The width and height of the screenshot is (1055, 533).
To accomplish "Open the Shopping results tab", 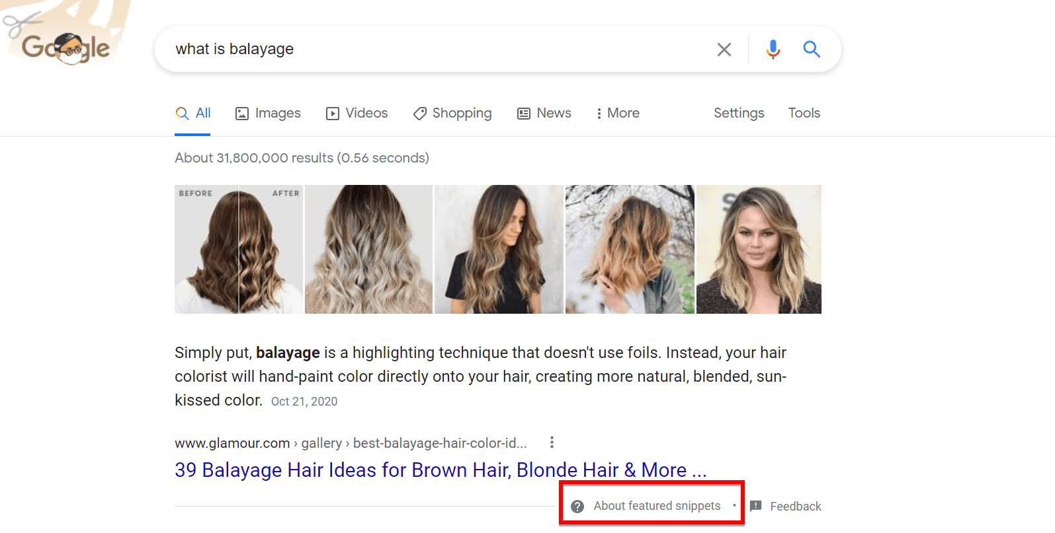I will click(452, 114).
